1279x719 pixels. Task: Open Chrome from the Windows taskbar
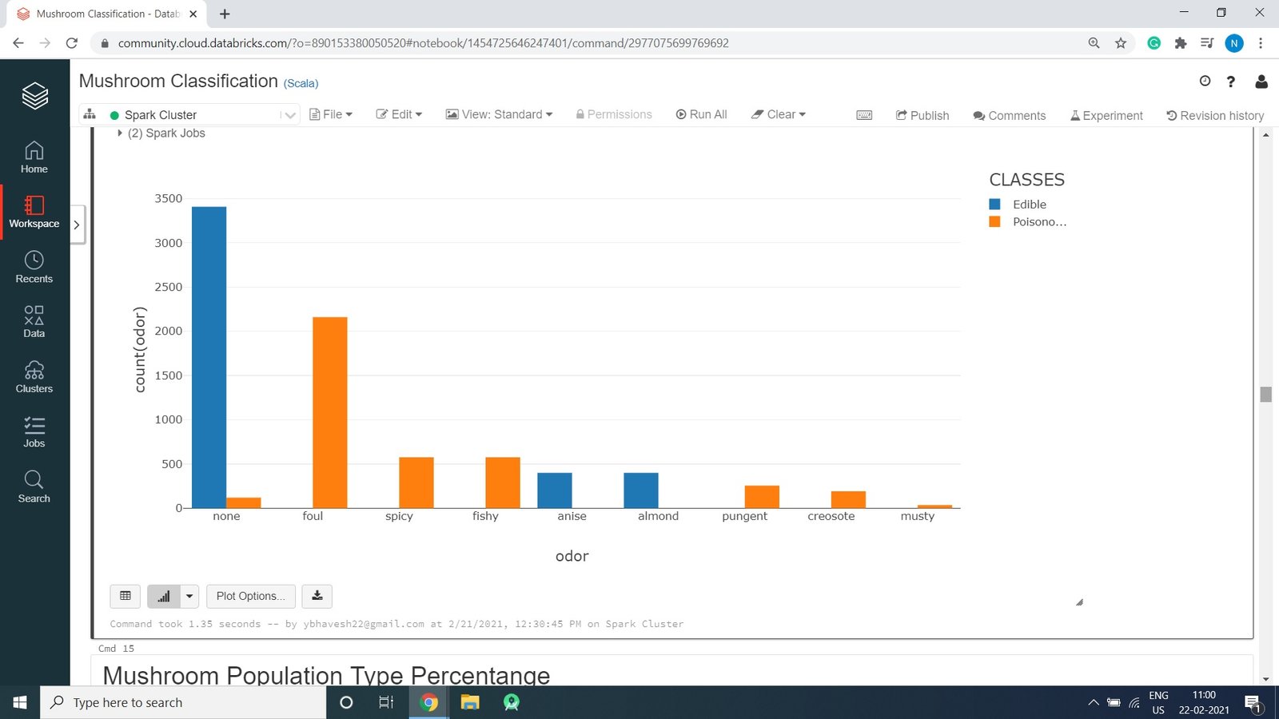(429, 702)
